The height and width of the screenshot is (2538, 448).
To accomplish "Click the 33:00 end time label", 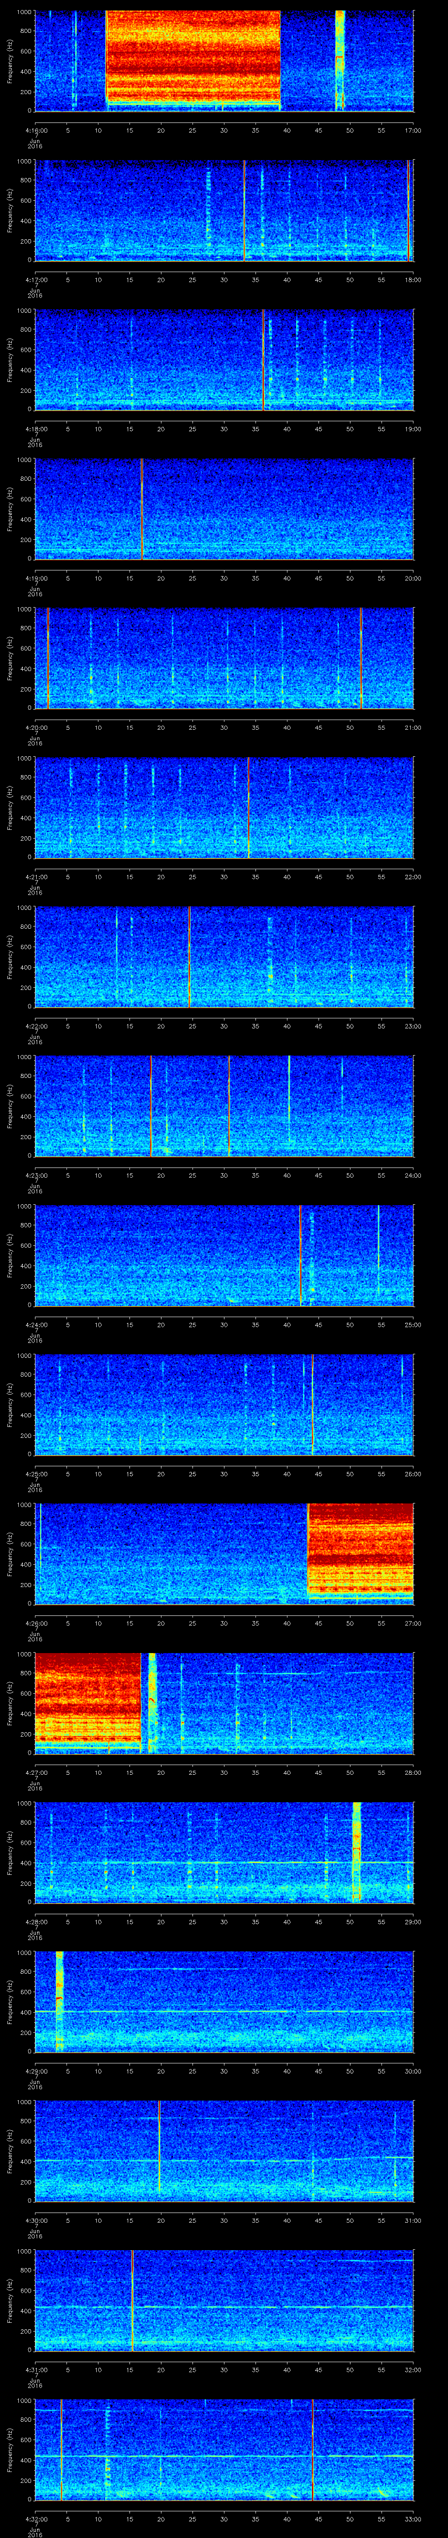I will click(413, 2518).
